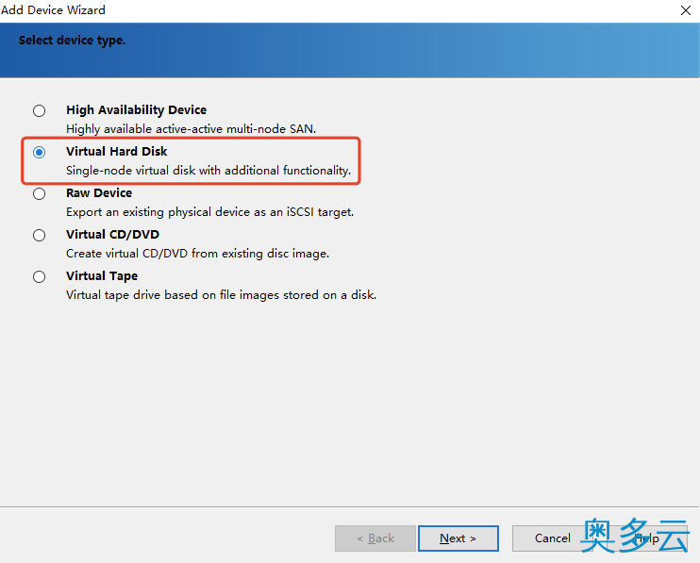Click 'Single-node virtual disk with additional functionality.' text
This screenshot has width=700, height=563.
click(208, 171)
